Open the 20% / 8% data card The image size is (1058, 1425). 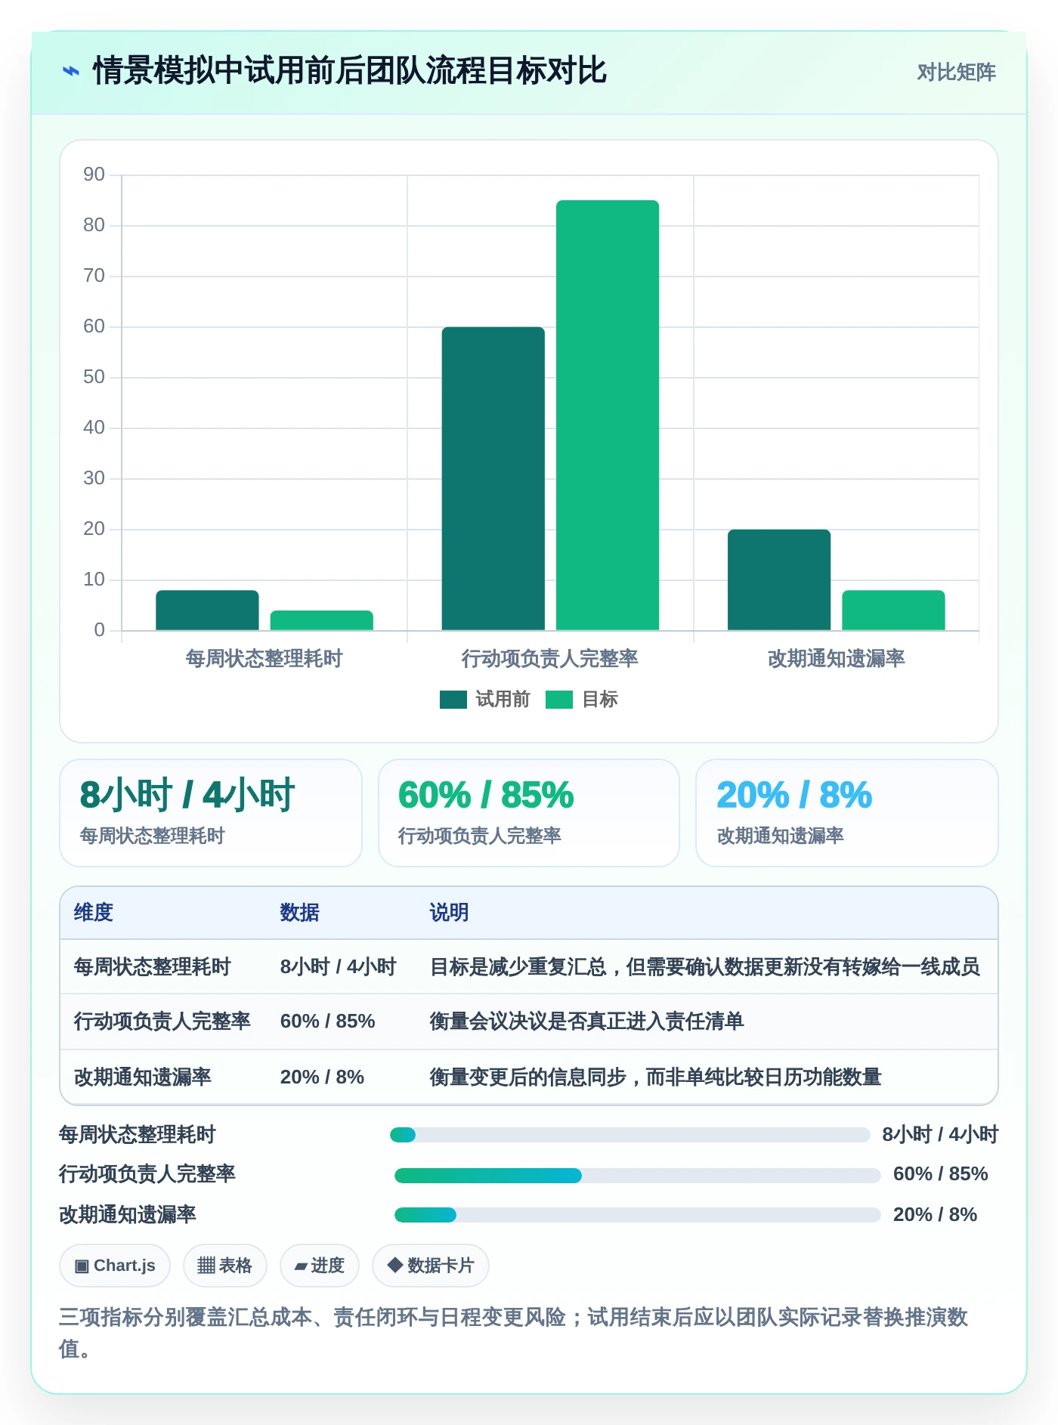[x=847, y=813]
